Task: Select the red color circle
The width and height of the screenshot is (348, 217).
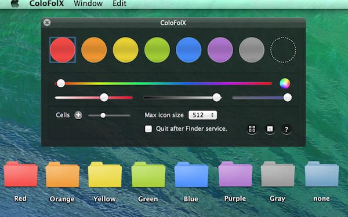Action: [x=63, y=50]
